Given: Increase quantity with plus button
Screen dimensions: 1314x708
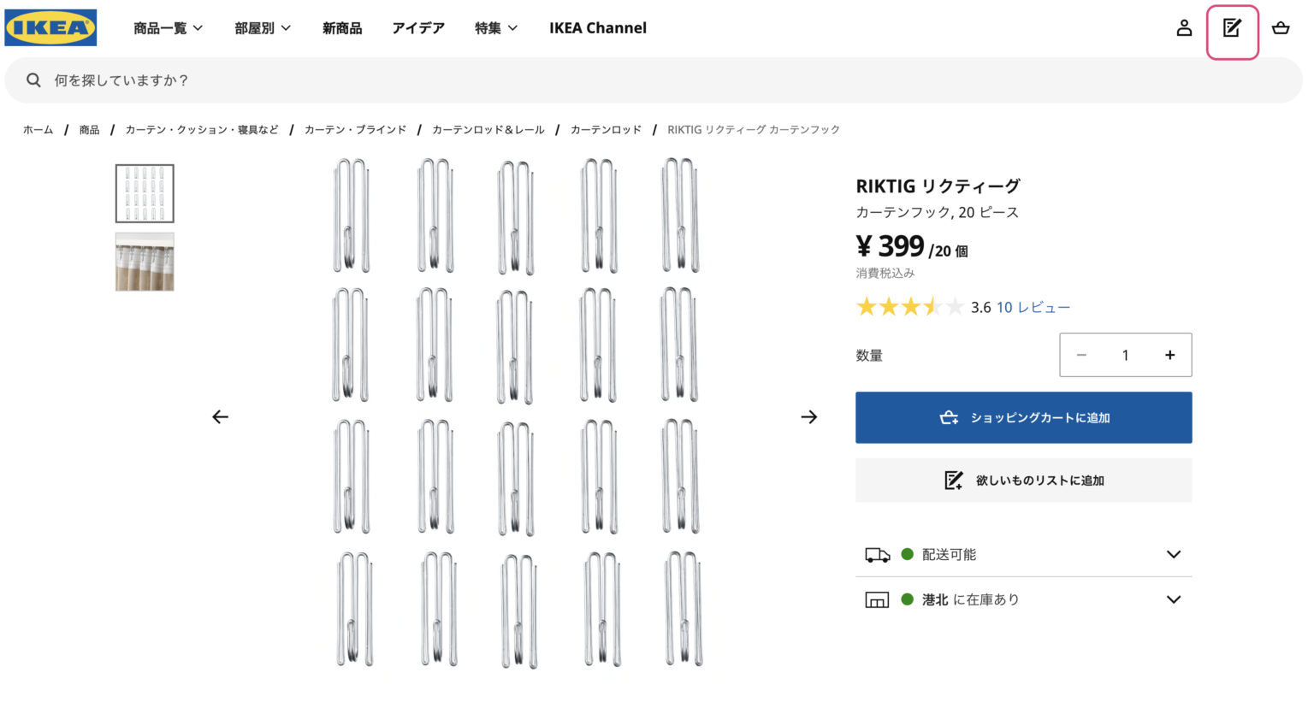Looking at the screenshot, I should coord(1169,355).
